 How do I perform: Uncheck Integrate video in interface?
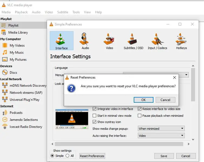point(95,109)
